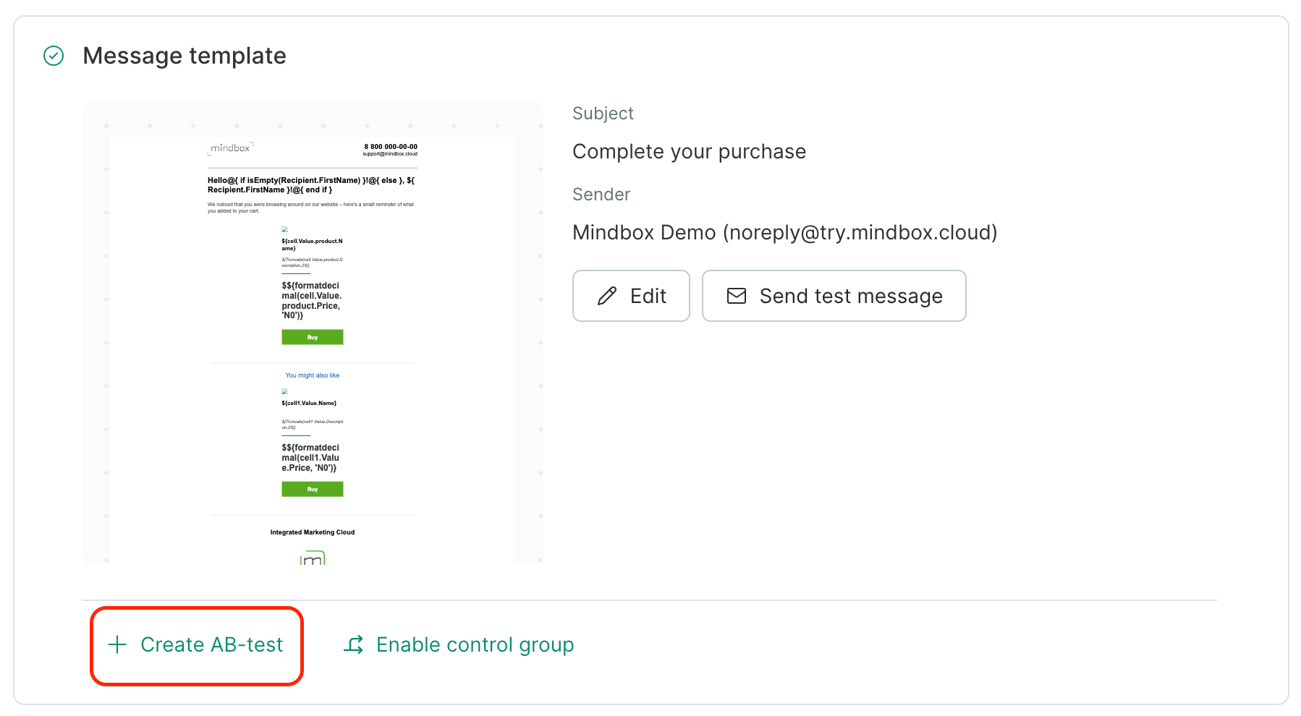Click sender text Mindbox Demo (noreply@try.mindbox.cloud)
The height and width of the screenshot is (716, 1301).
tap(784, 232)
